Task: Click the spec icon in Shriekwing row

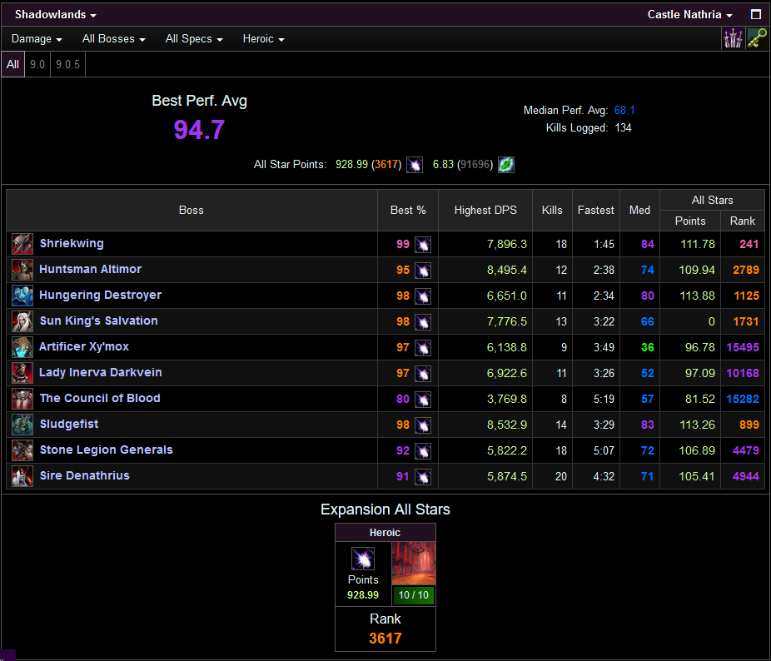Action: pos(423,245)
